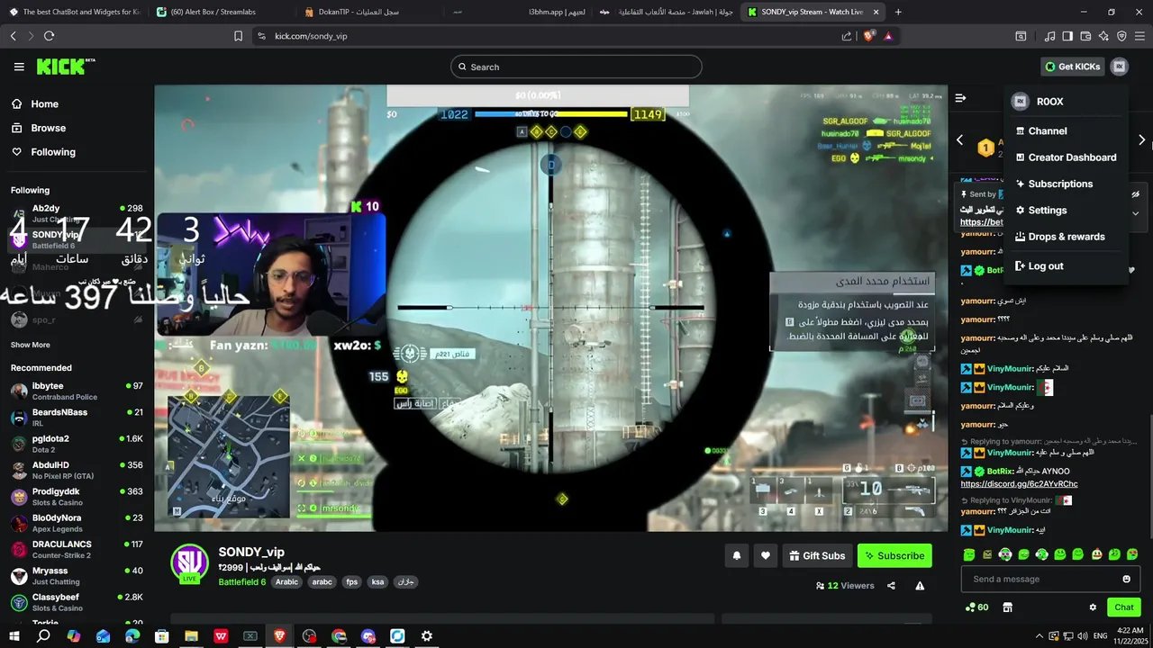Go to next leaderboard item in chat
The width and height of the screenshot is (1153, 648).
point(1141,140)
